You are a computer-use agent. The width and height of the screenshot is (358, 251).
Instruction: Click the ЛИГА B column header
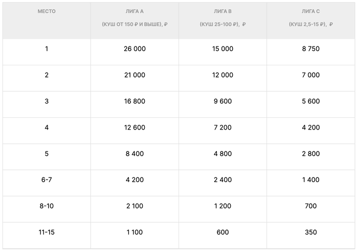click(222, 11)
